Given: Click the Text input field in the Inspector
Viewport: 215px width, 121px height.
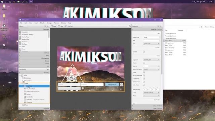Looking at the screenshot, I should click(x=151, y=41).
